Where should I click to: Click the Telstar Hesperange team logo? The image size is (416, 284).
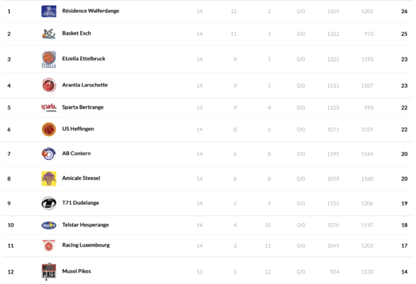(x=49, y=225)
